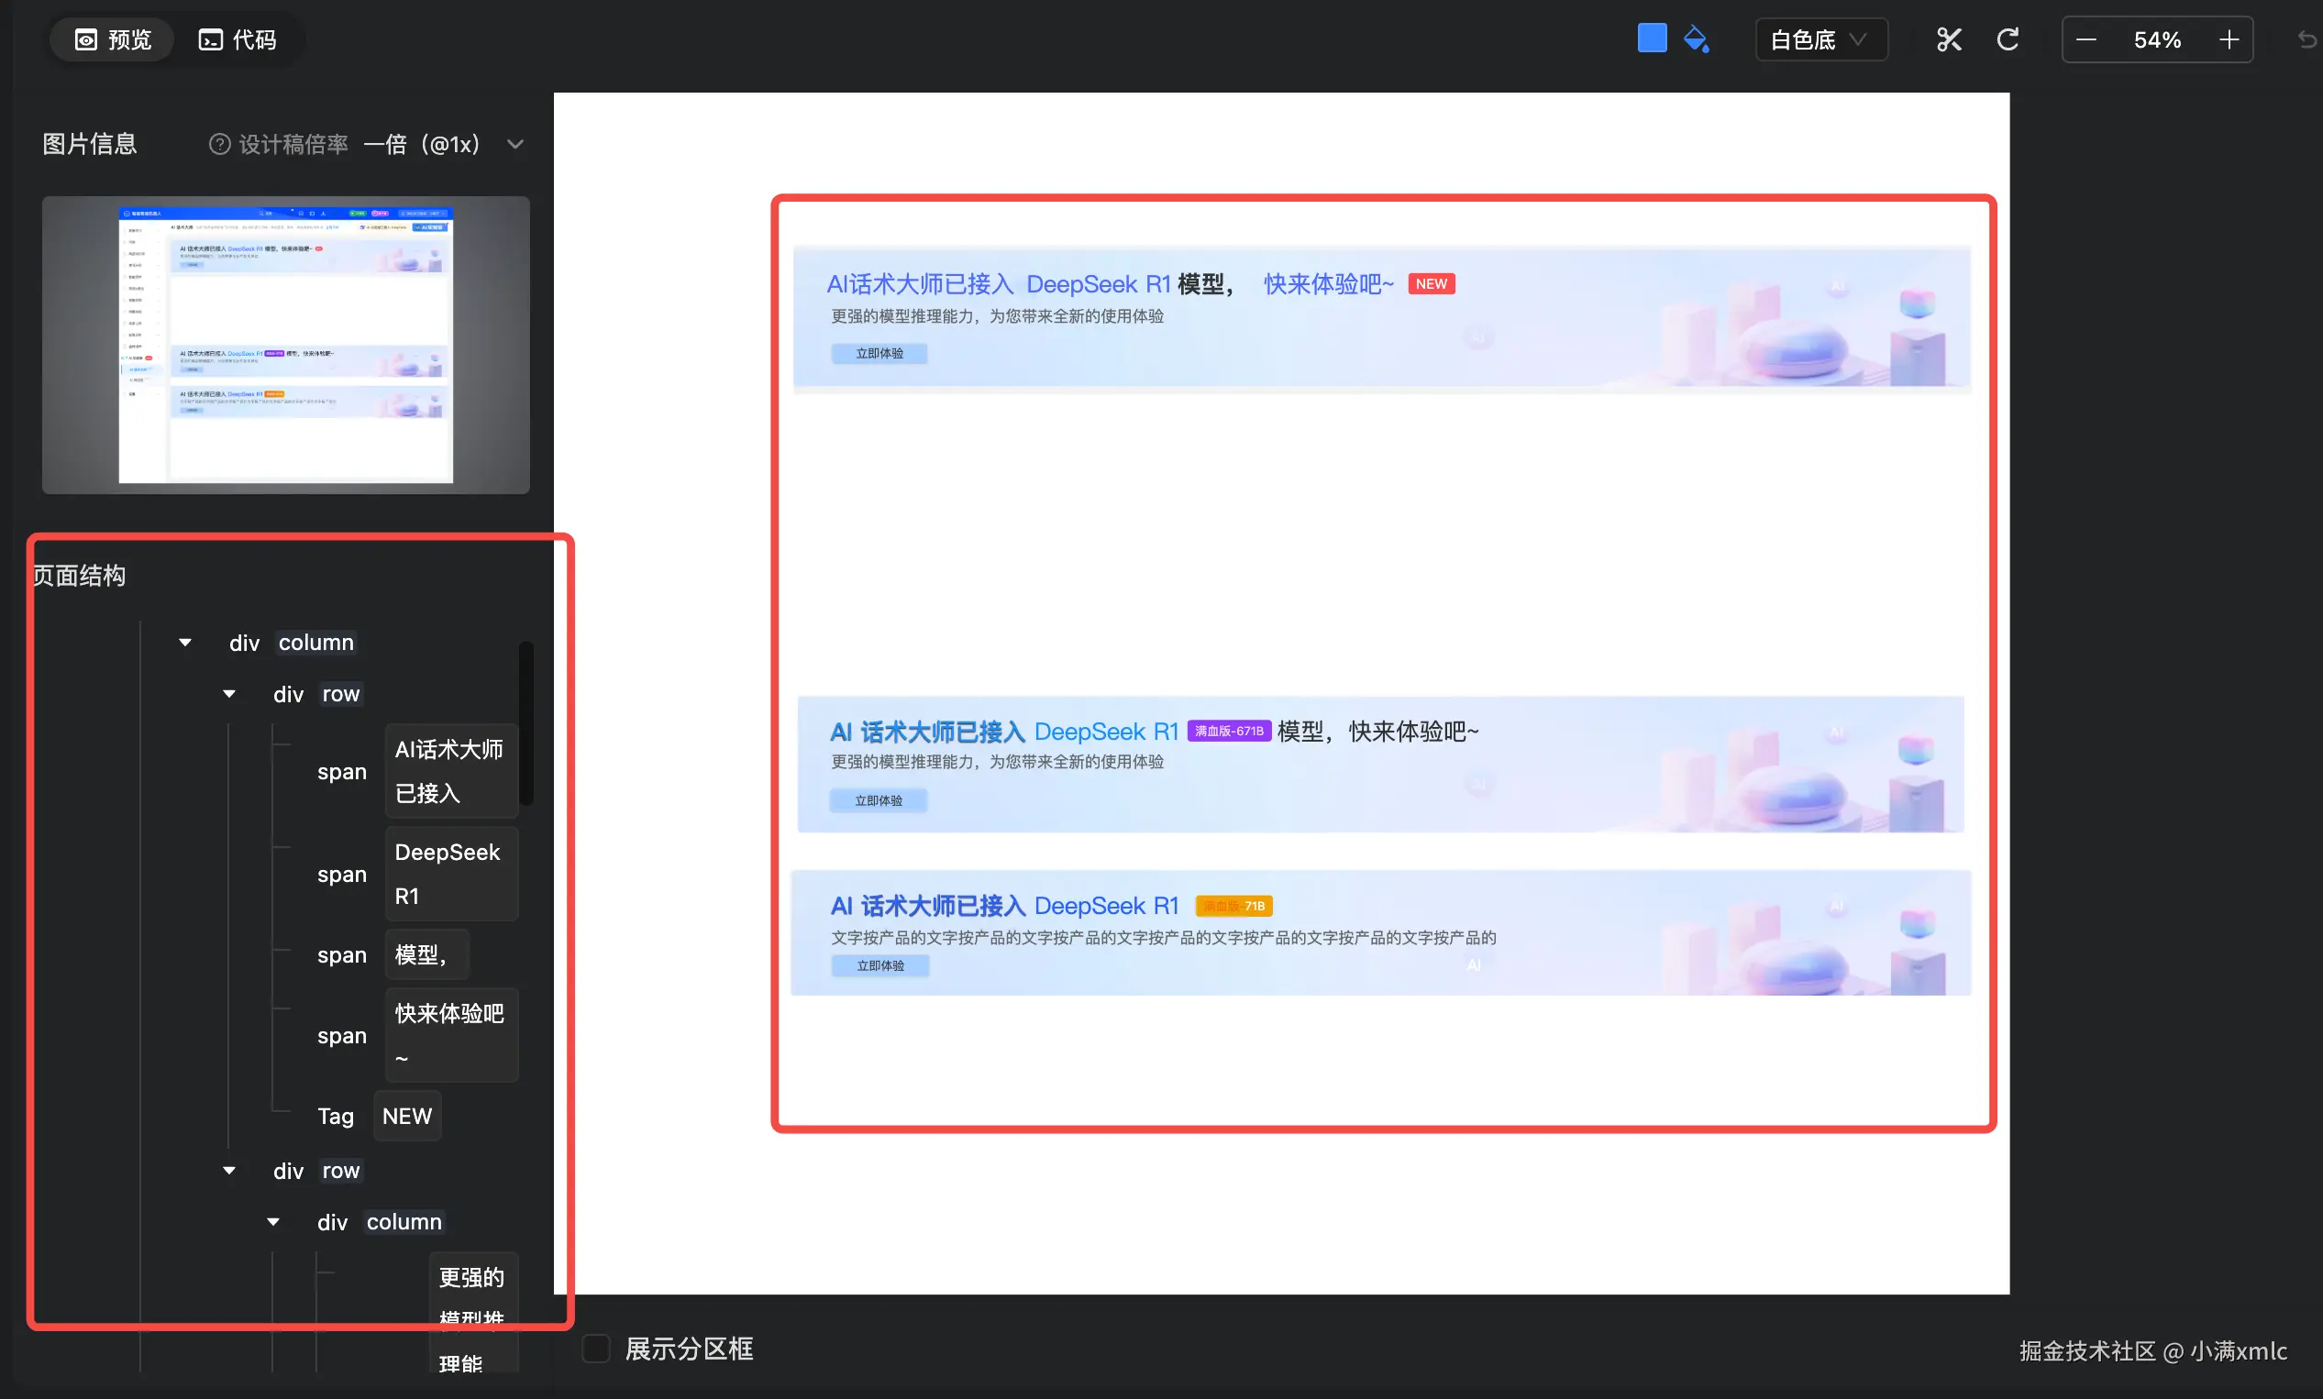This screenshot has height=1399, width=2323.
Task: Enable the 展示分区框 checkbox
Action: [x=596, y=1348]
